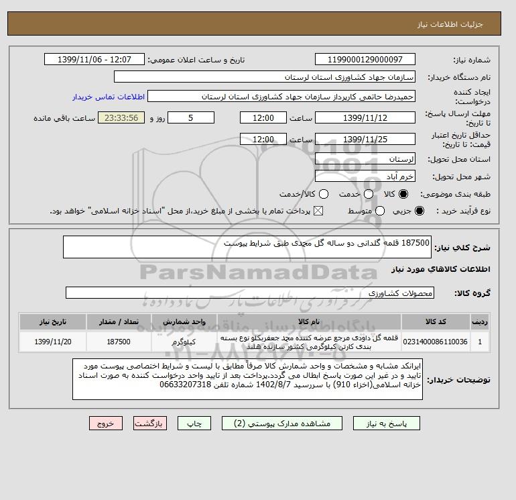Click the response deadline time field 12:00
The height and width of the screenshot is (500, 516).
point(263,117)
